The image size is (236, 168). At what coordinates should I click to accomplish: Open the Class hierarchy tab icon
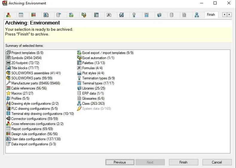197,15
